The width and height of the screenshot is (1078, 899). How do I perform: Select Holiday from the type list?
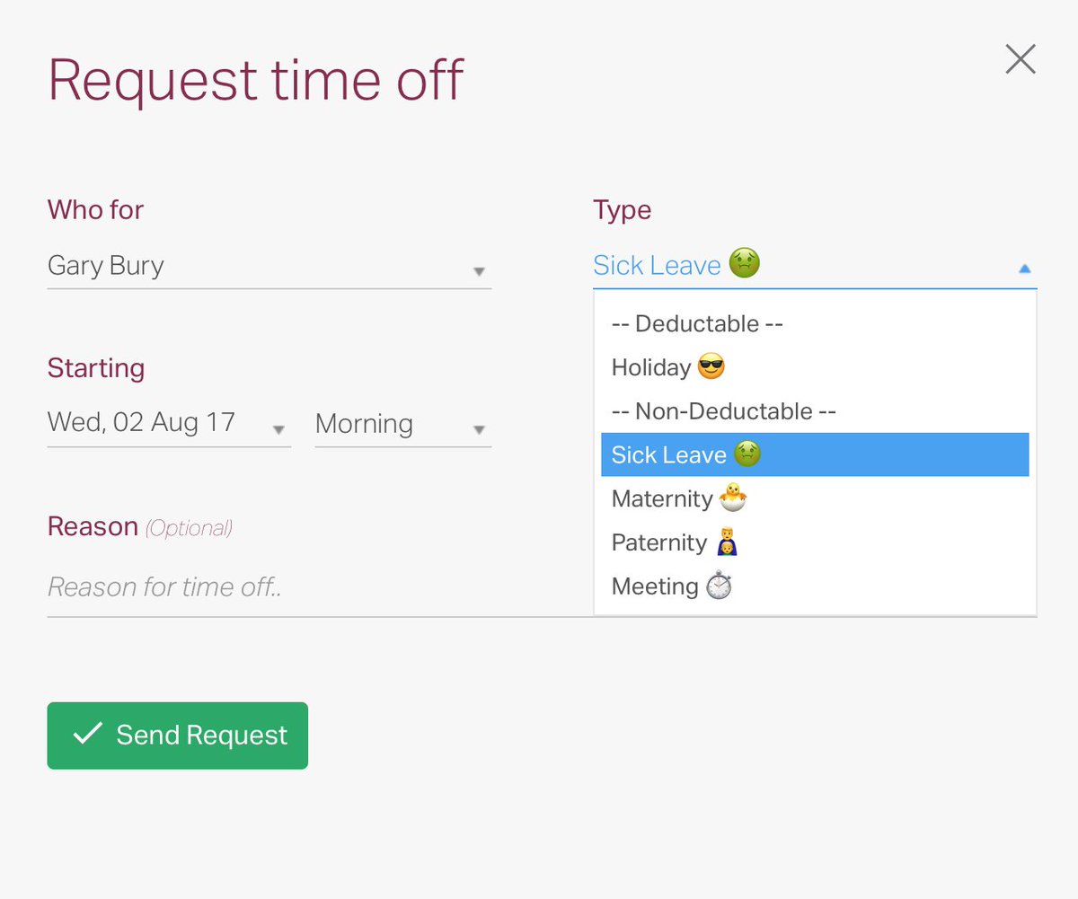[x=650, y=367]
